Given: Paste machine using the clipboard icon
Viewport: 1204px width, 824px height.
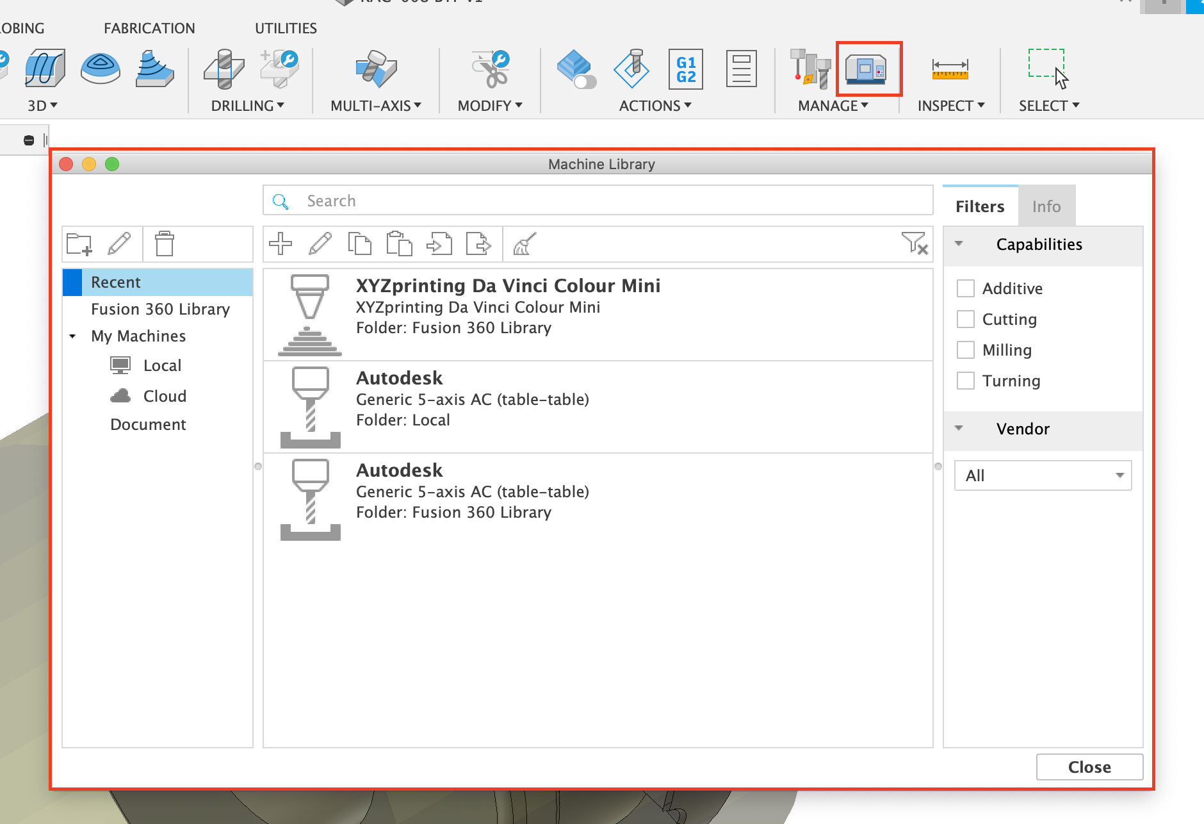Looking at the screenshot, I should coord(399,244).
